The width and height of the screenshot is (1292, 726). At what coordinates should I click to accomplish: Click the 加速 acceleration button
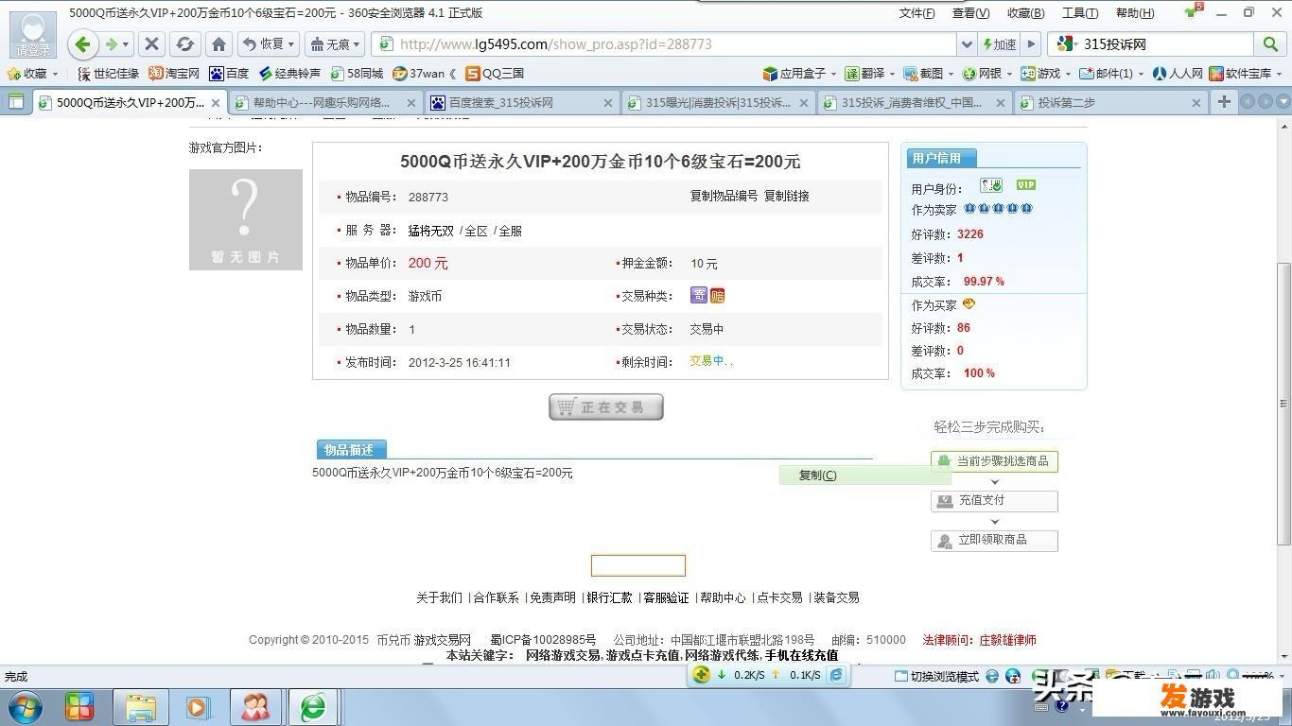tap(999, 44)
